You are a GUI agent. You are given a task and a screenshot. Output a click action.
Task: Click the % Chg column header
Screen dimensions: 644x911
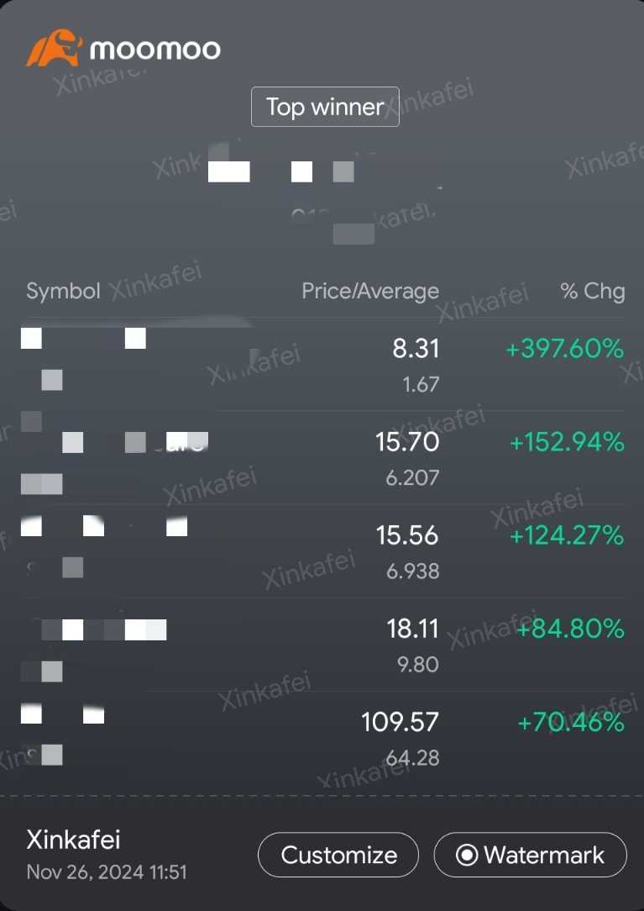(593, 291)
